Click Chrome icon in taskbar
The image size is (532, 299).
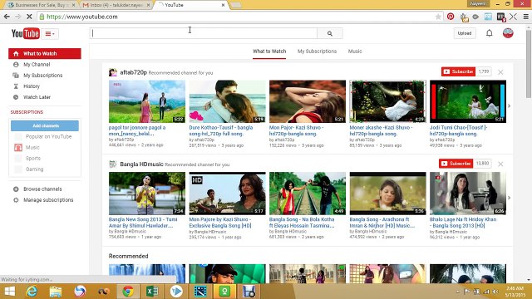click(x=128, y=292)
